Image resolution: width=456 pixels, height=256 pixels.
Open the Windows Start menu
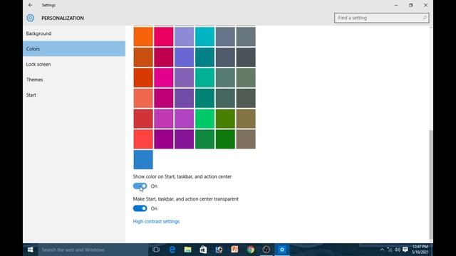(x=30, y=250)
